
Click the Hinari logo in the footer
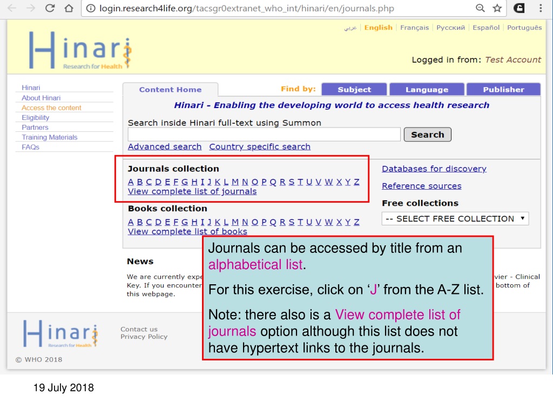tap(60, 333)
